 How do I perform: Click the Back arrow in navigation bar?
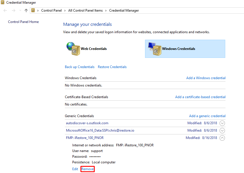pyautogui.click(x=5, y=10)
